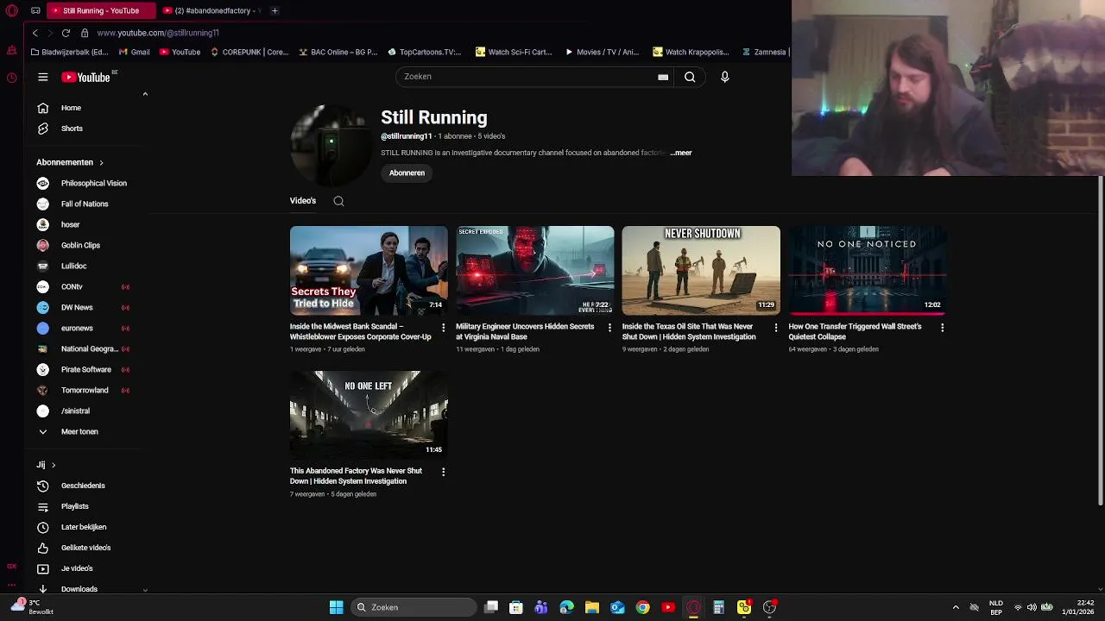Play NO ONE NOTICED video thumbnail
This screenshot has width=1105, height=621.
[x=867, y=270]
